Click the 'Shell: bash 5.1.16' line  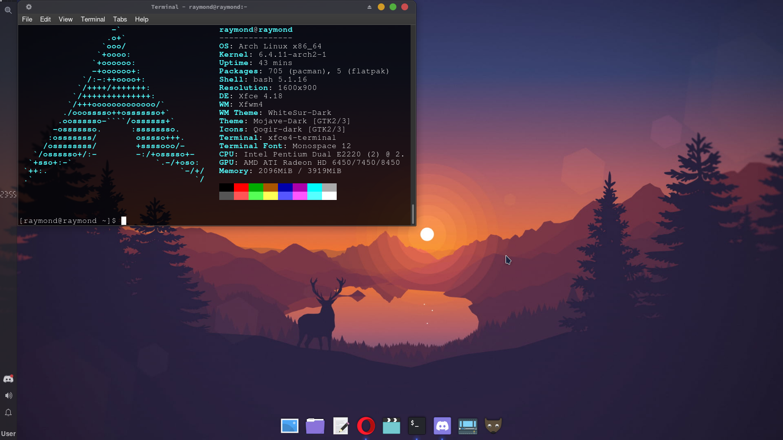[263, 80]
